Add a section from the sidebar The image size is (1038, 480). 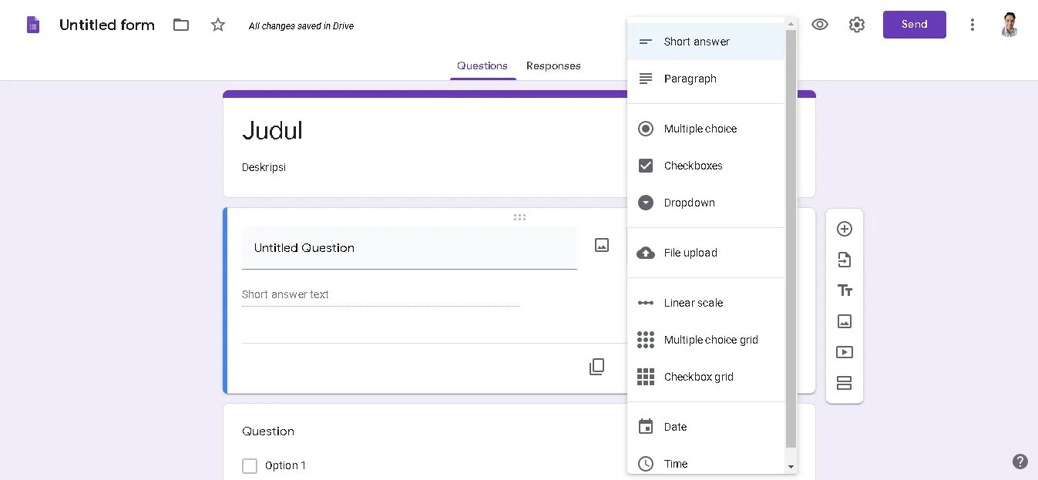coord(844,383)
